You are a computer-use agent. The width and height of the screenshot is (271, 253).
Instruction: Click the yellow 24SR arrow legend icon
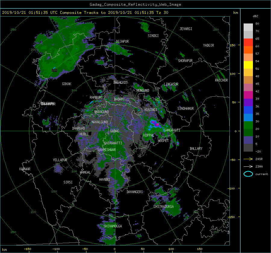tap(248, 159)
